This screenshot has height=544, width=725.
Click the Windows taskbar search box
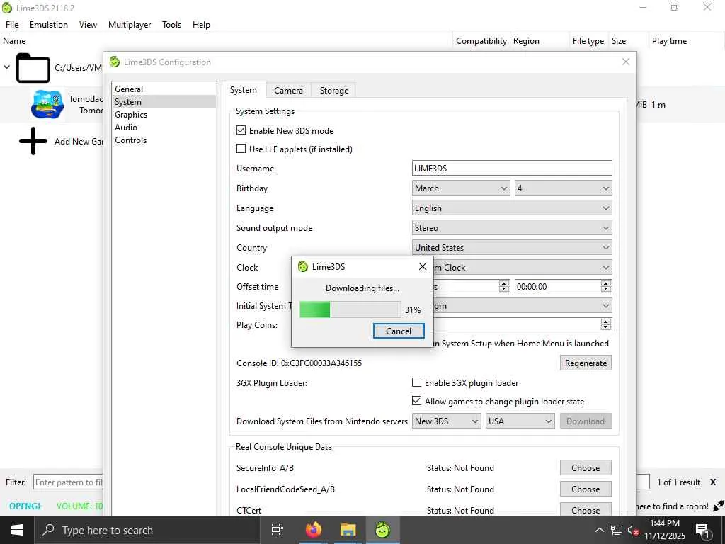click(x=147, y=530)
